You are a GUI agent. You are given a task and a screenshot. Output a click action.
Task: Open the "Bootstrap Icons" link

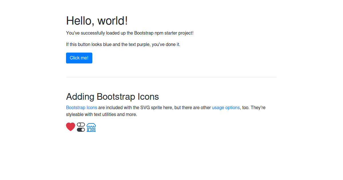tap(81, 107)
